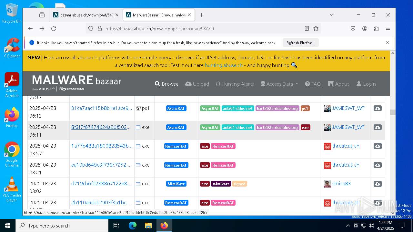This screenshot has height=232, width=413.
Task: Click Windows taskbar search box
Action: [62, 226]
